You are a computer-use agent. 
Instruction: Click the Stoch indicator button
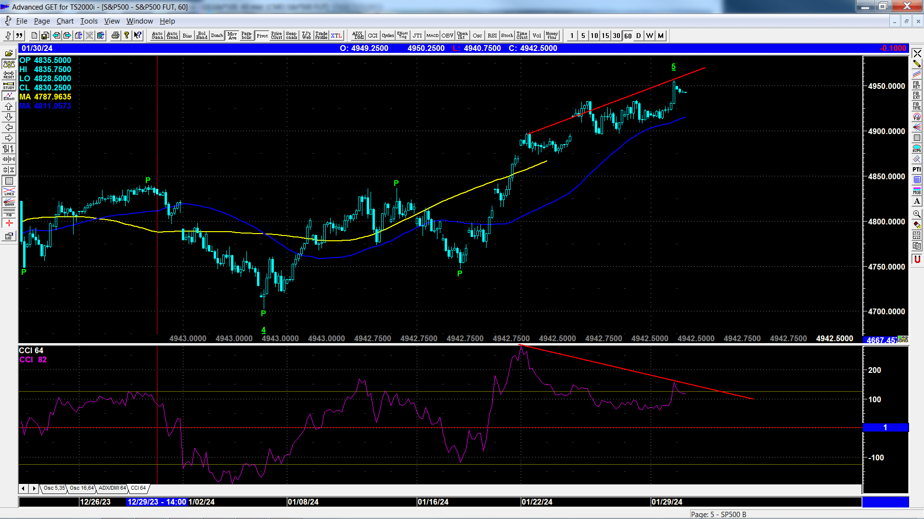point(507,36)
